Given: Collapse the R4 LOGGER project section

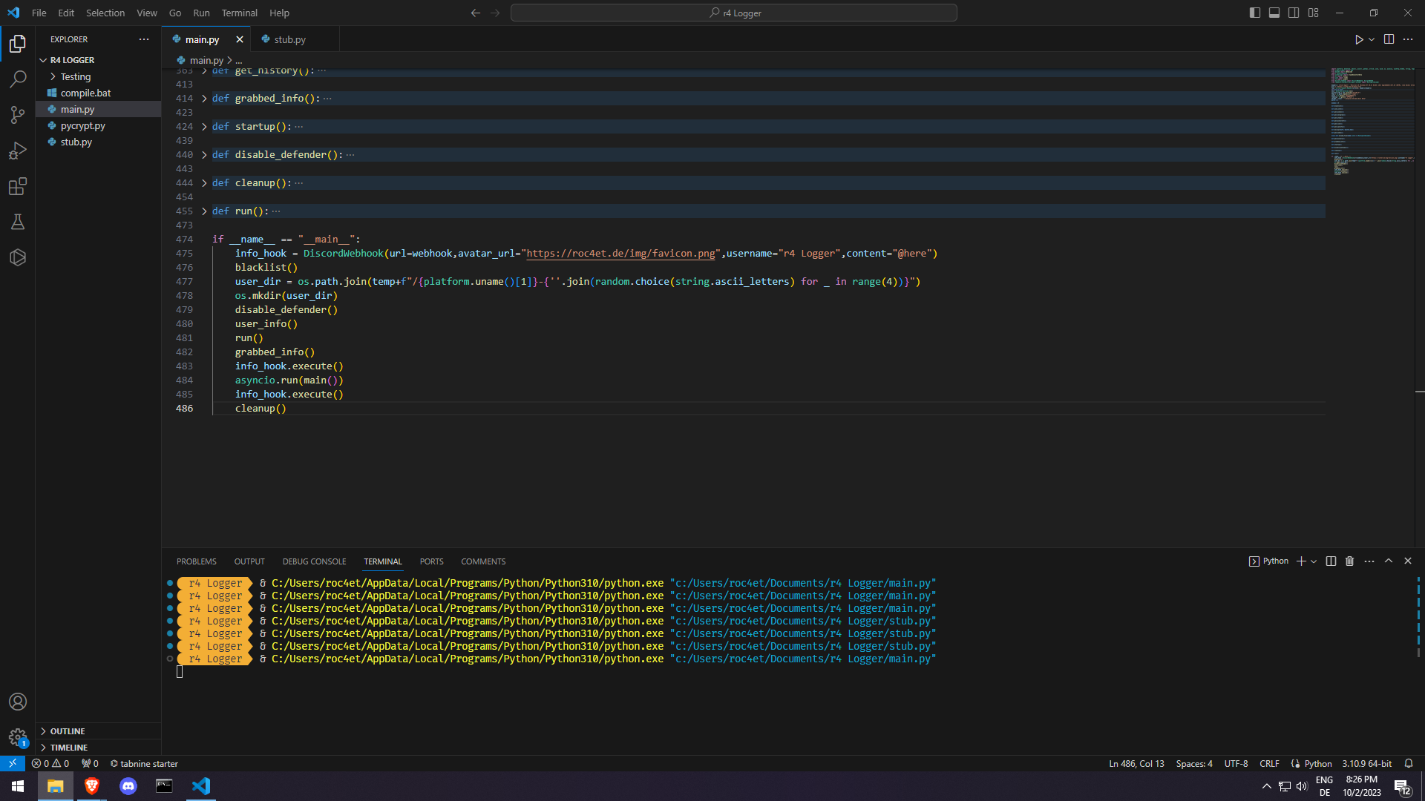Looking at the screenshot, I should coord(72,60).
